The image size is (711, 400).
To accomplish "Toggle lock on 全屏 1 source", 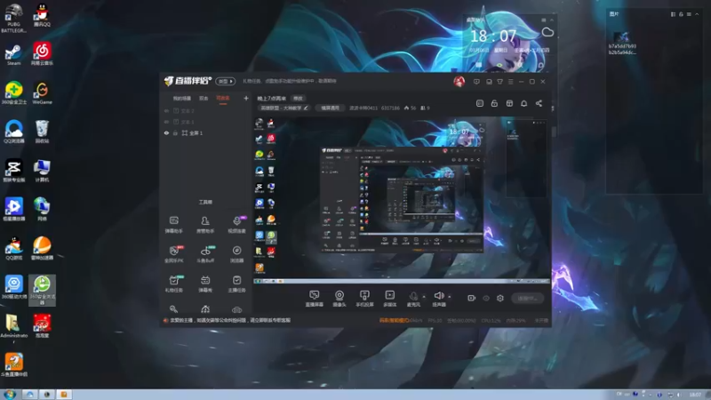I will coord(175,132).
